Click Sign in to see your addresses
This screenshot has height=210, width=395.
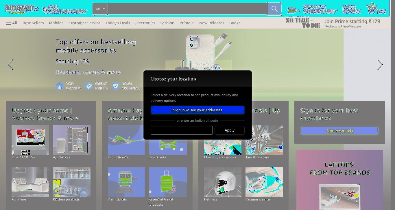click(x=197, y=110)
